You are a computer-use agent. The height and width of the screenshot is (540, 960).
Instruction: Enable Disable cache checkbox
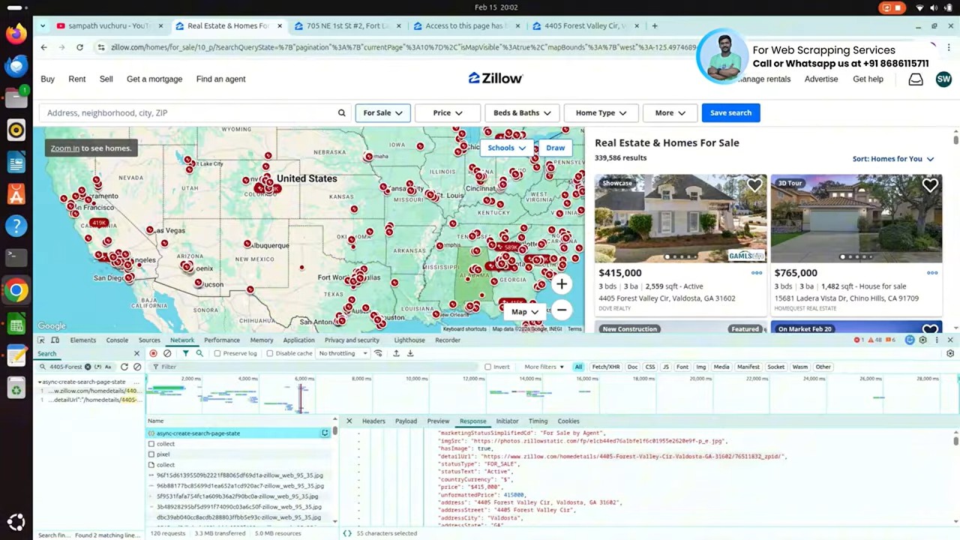coord(270,353)
